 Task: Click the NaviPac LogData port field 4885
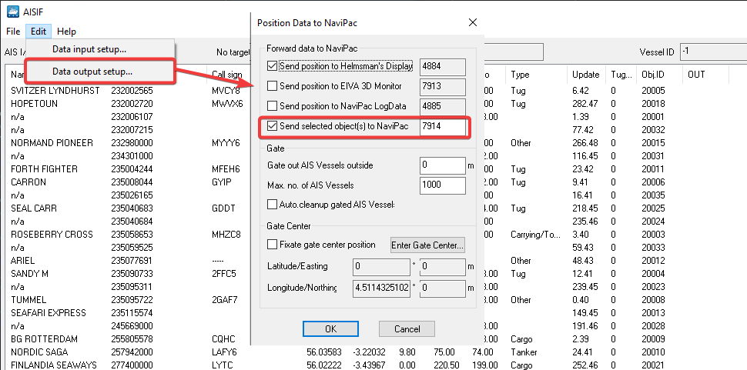(443, 106)
